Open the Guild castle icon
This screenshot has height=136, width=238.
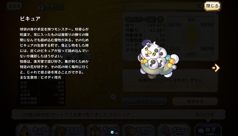point(95,131)
